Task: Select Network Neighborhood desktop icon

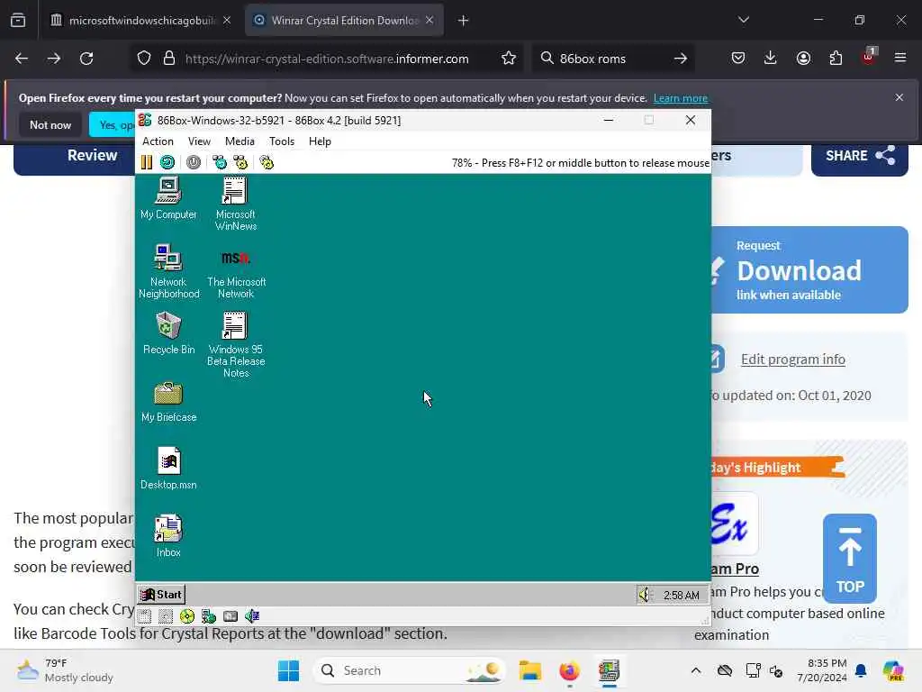Action: click(x=168, y=271)
